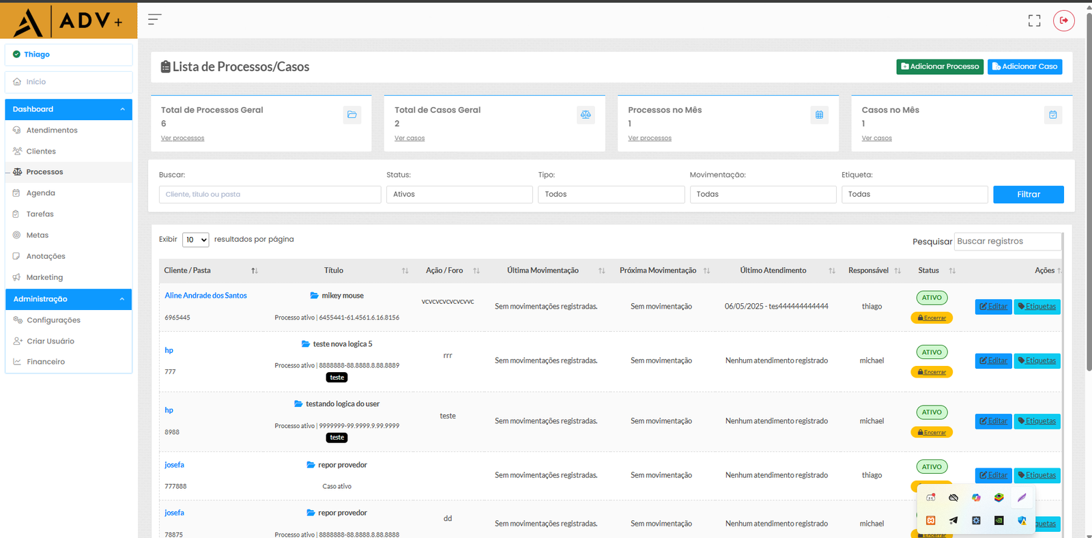The height and width of the screenshot is (538, 1092).
Task: Go to Financeiro in the sidebar
Action: pos(46,362)
